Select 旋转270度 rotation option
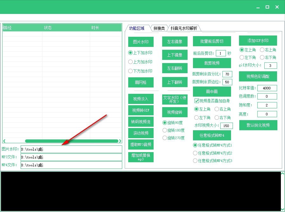The image size is (285, 212). [173, 138]
